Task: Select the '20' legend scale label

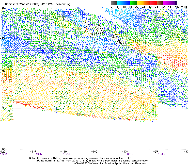Action: point(136,7)
